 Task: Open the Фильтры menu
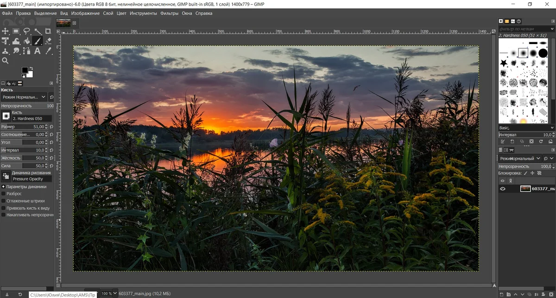click(170, 13)
